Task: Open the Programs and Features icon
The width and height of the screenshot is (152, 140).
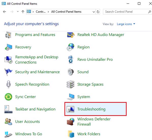Action: click(8, 35)
